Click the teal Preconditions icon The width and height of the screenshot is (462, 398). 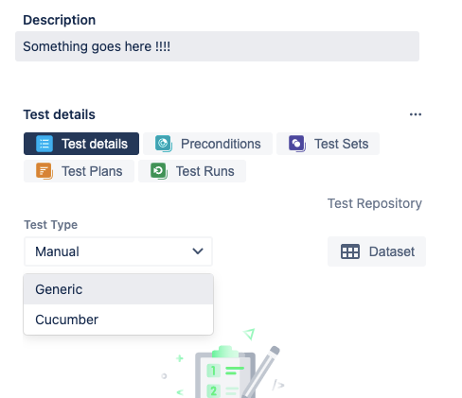(164, 144)
